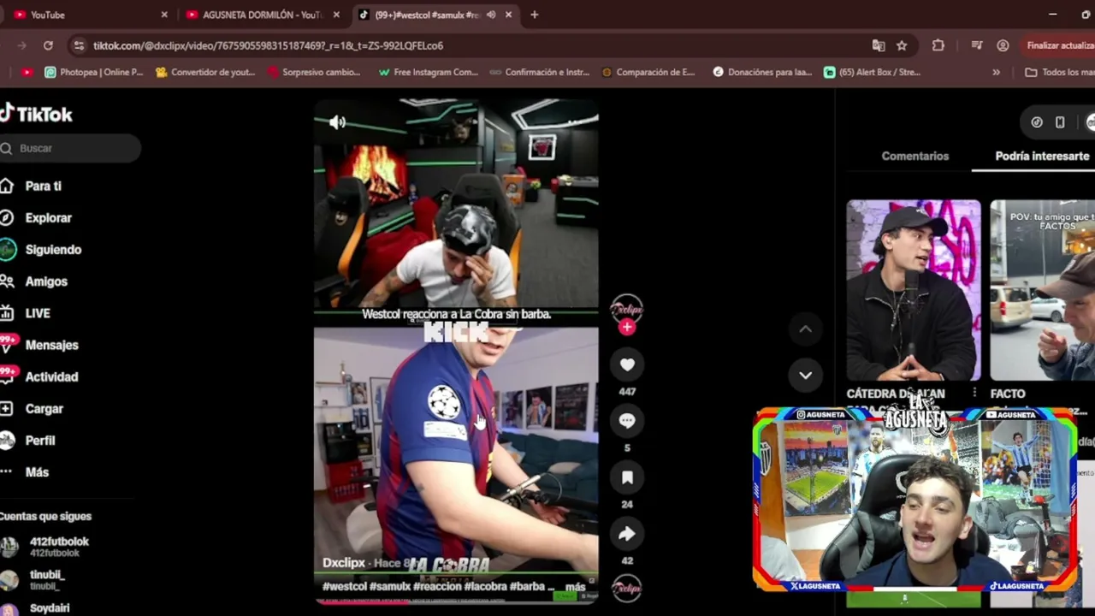Follow Dxclipx with the red plus button
This screenshot has width=1095, height=616.
click(627, 327)
